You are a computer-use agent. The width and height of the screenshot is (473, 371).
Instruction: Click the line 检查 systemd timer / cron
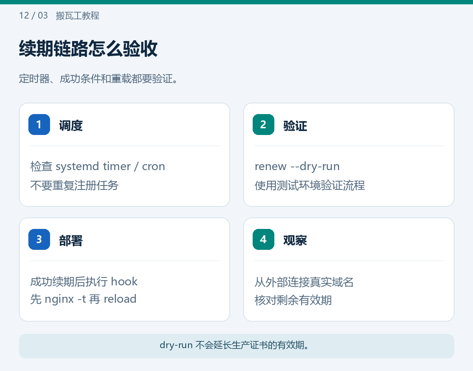click(98, 167)
